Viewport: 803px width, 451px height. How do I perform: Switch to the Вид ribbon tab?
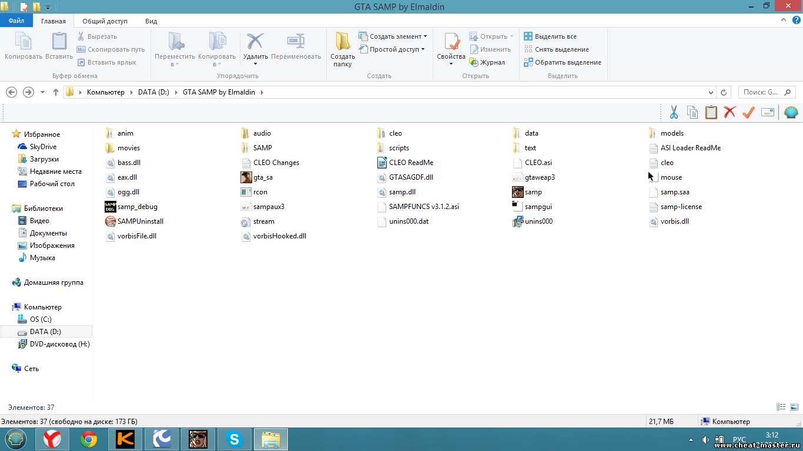(151, 21)
